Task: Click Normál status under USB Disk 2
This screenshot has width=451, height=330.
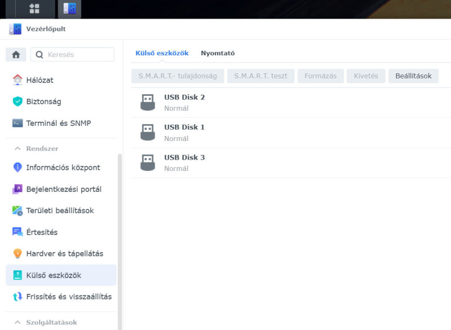Action: 176,108
